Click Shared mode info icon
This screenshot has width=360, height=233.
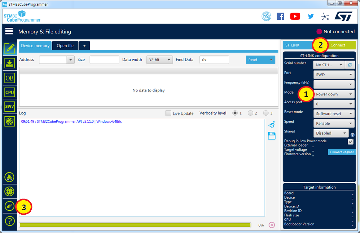click(x=352, y=135)
